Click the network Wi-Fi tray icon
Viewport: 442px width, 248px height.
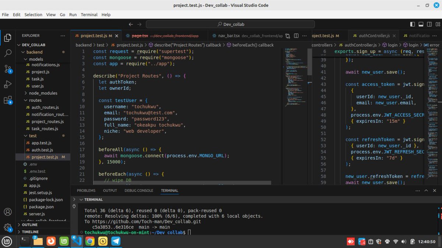[395, 242]
